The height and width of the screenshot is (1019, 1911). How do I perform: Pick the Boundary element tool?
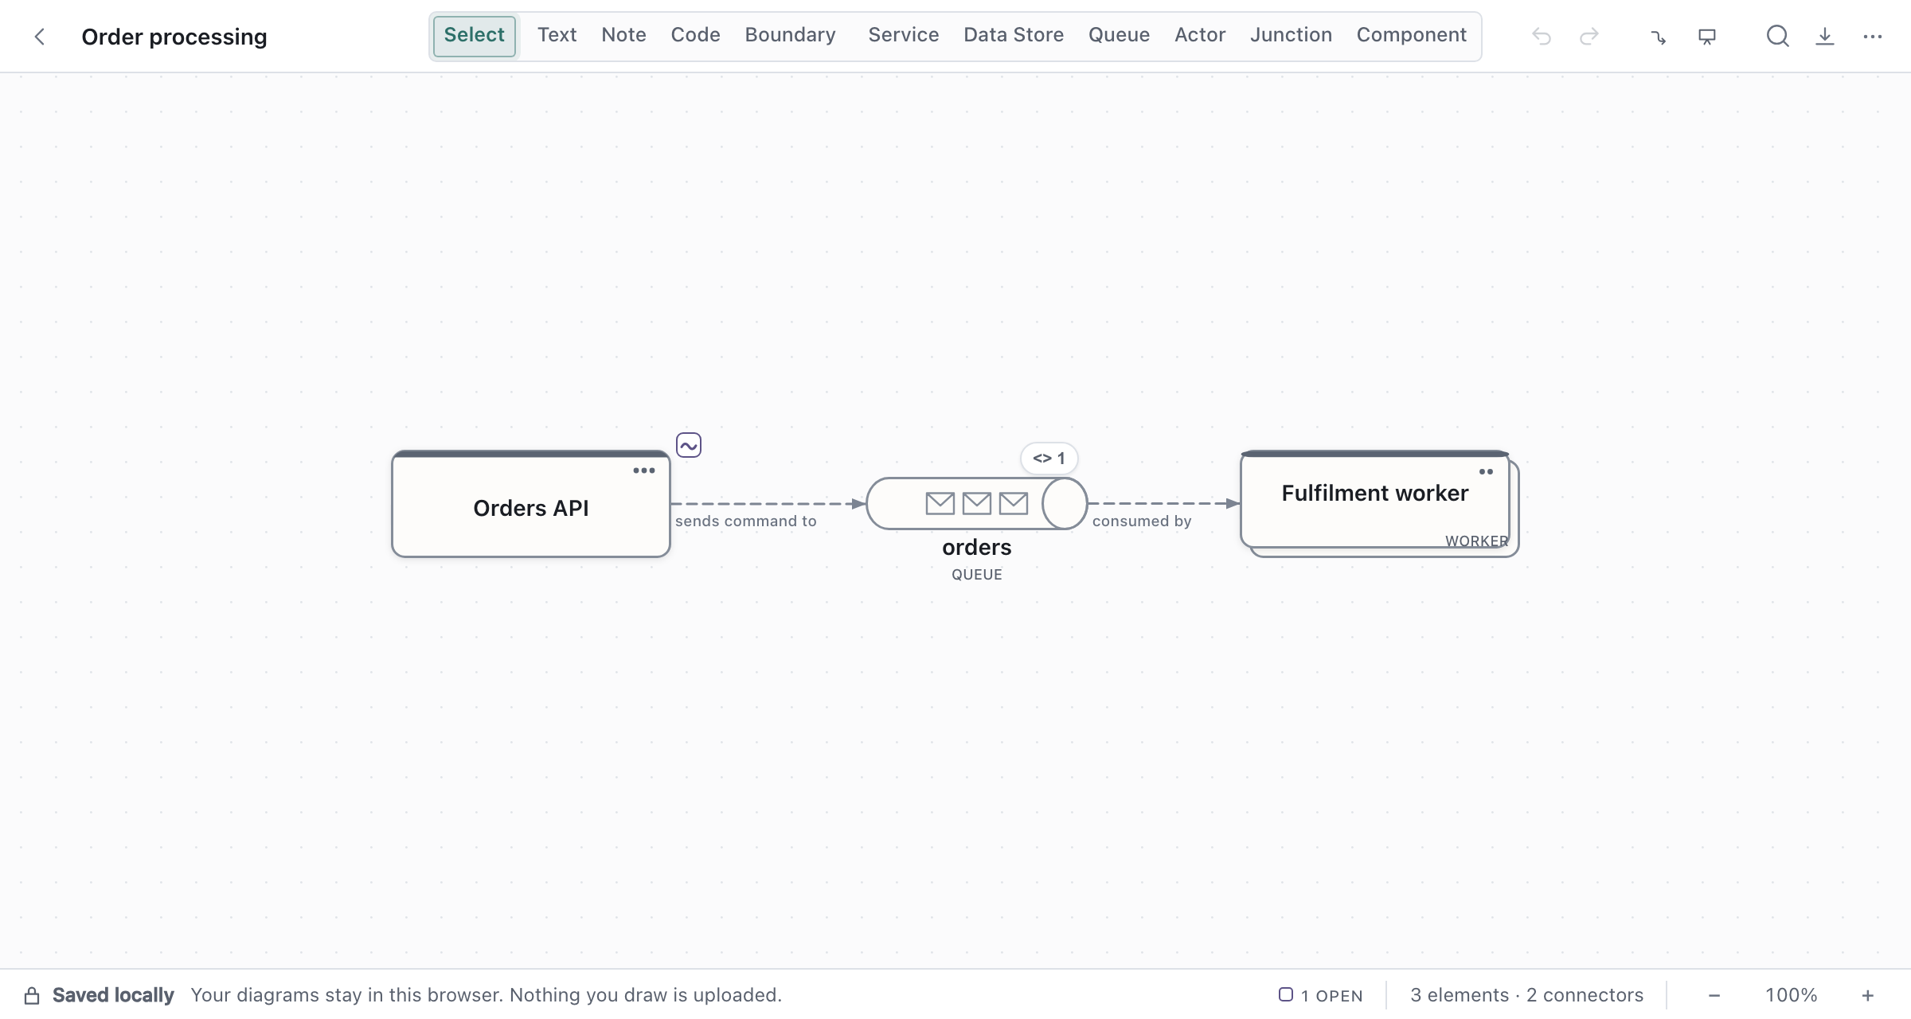click(x=791, y=35)
